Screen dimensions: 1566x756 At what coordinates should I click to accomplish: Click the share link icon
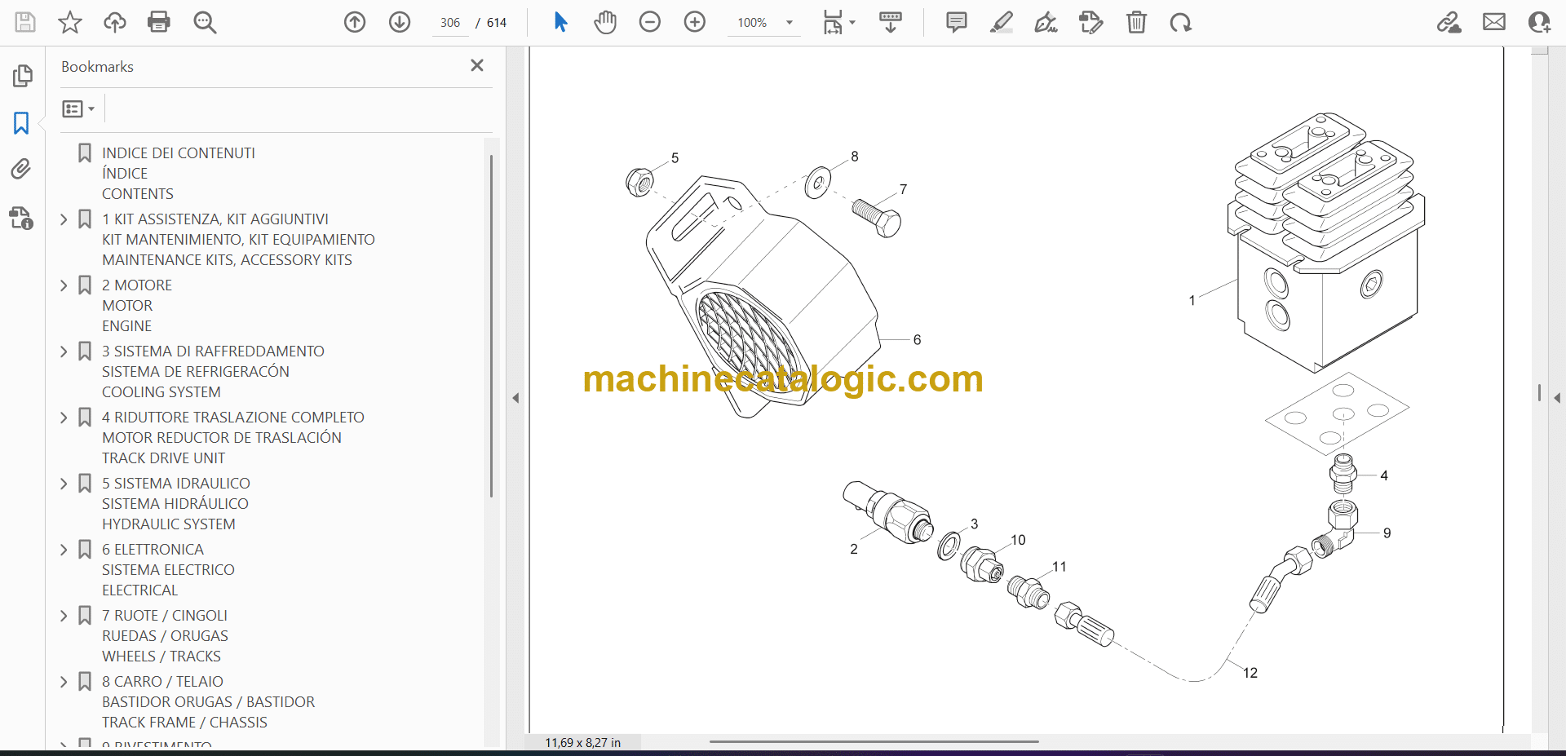pos(1449,22)
